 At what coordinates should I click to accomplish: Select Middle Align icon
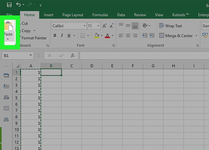tap(128, 25)
